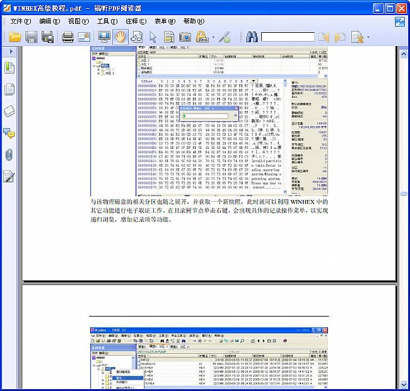Open the Pages thumbnail panel icon

point(9,89)
